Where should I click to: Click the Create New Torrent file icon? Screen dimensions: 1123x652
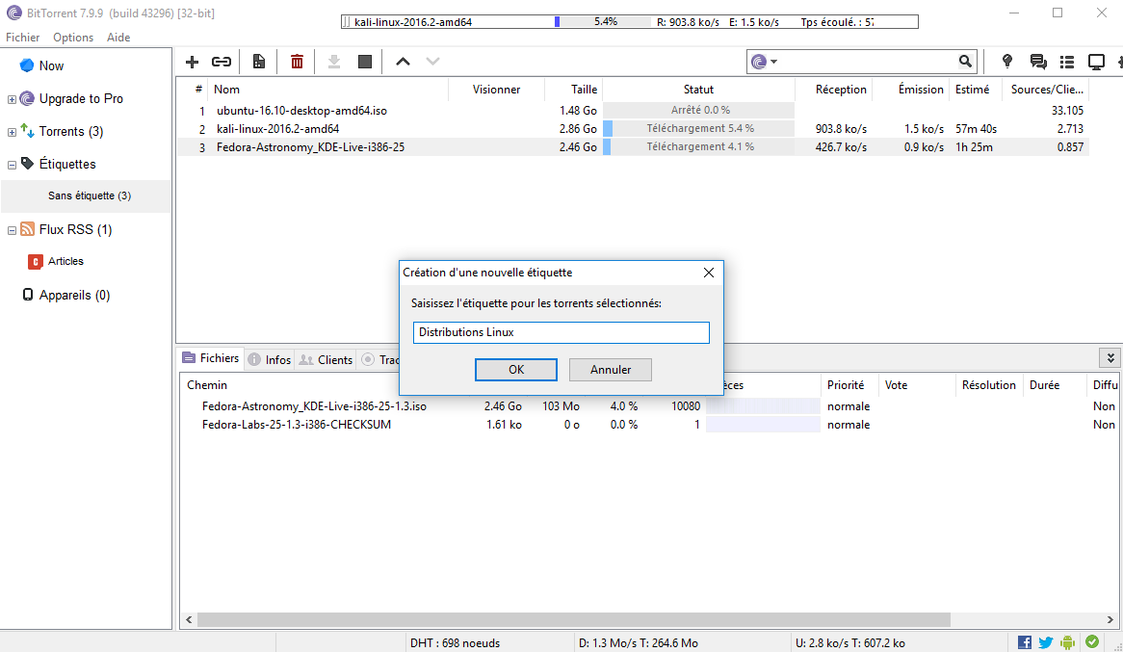[x=258, y=62]
